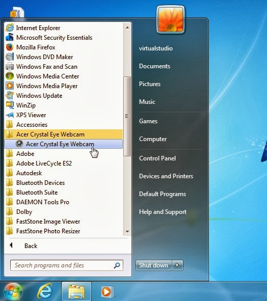Click the user account picture thumbnail

(x=171, y=19)
